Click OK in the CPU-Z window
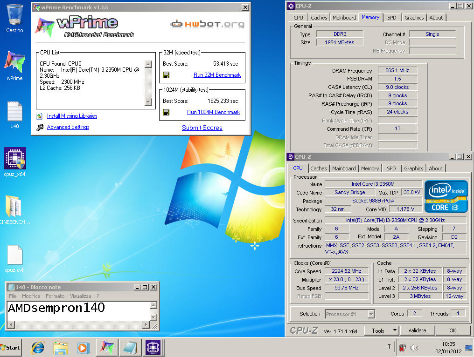The width and height of the screenshot is (474, 357). pos(453,330)
